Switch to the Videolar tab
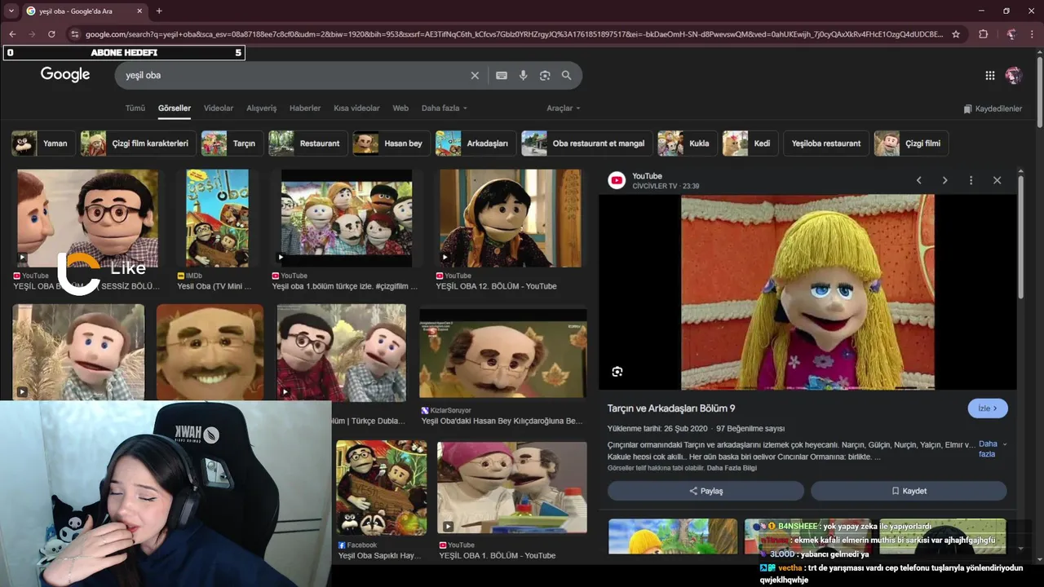 pyautogui.click(x=219, y=108)
